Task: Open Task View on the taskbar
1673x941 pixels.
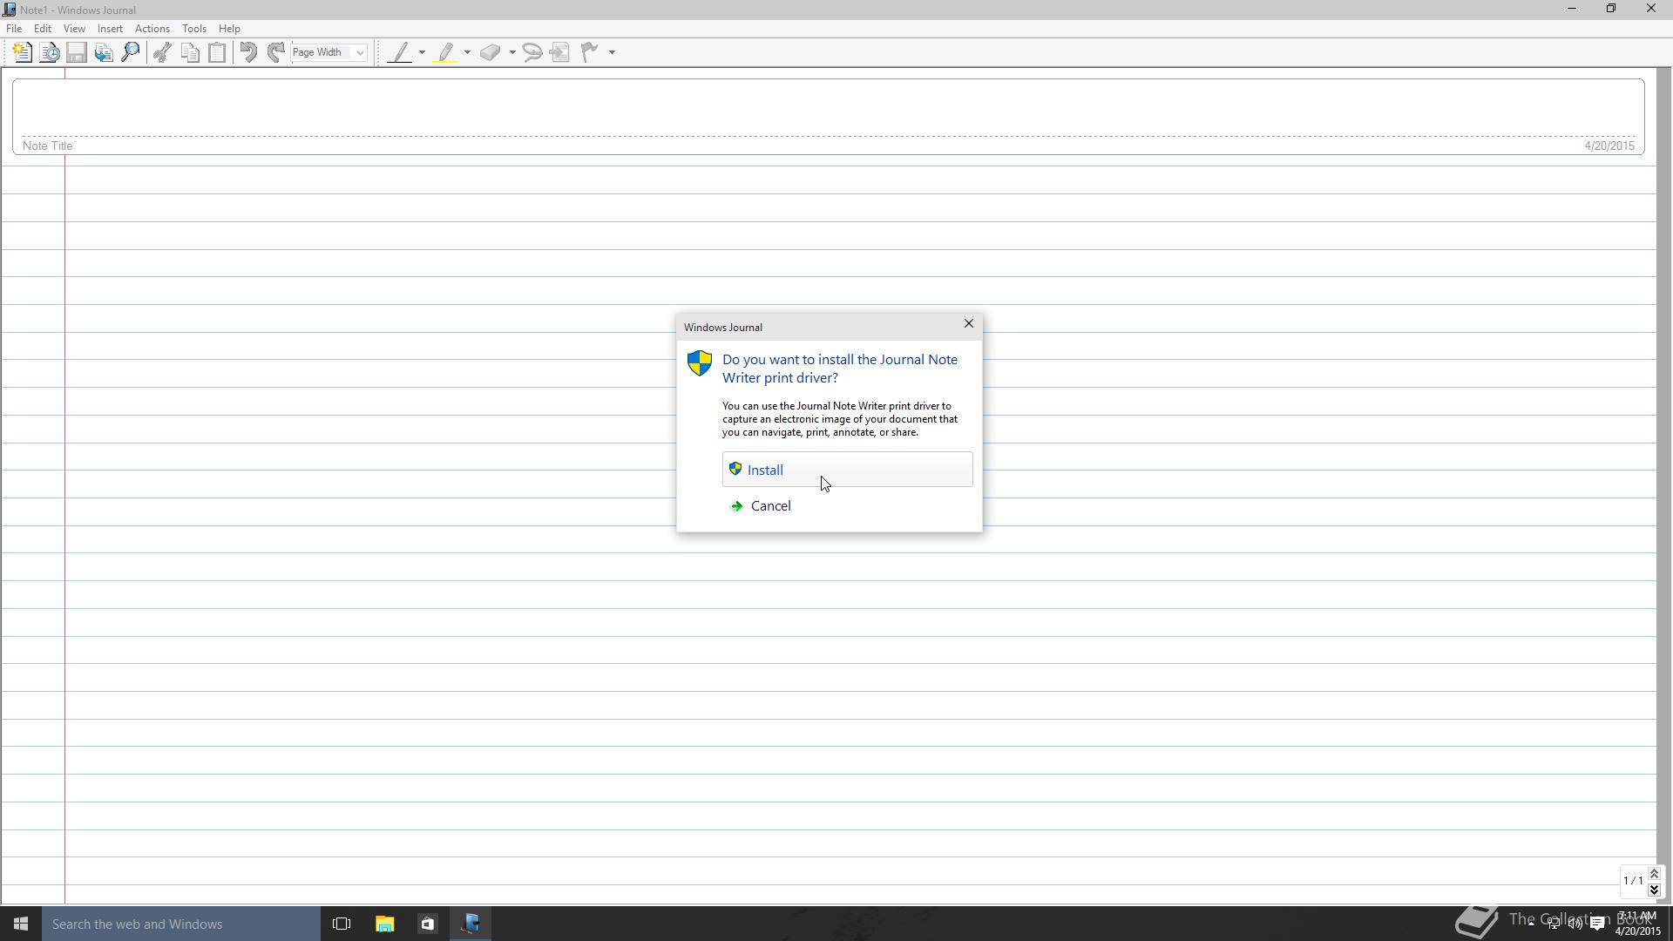Action: [x=342, y=924]
